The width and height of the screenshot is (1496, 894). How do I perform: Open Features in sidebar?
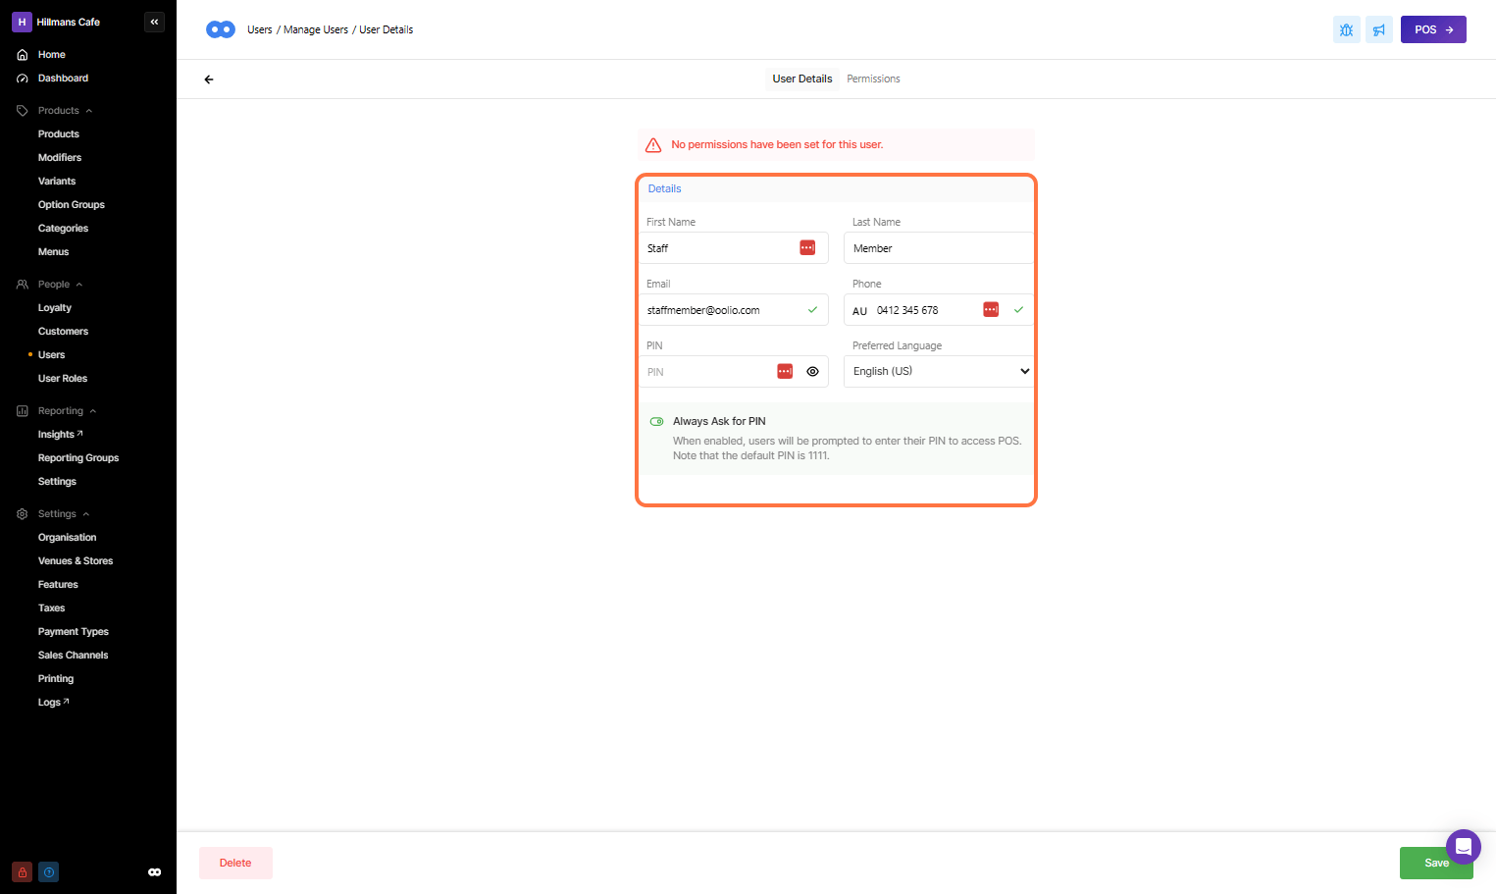pos(58,585)
